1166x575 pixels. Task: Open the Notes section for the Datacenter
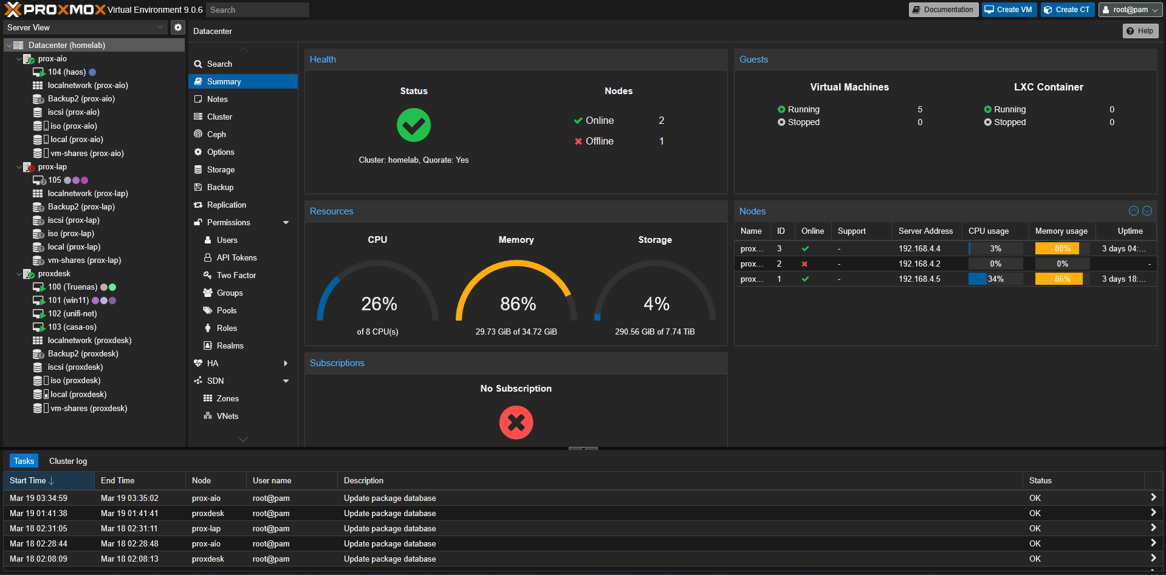[x=218, y=99]
